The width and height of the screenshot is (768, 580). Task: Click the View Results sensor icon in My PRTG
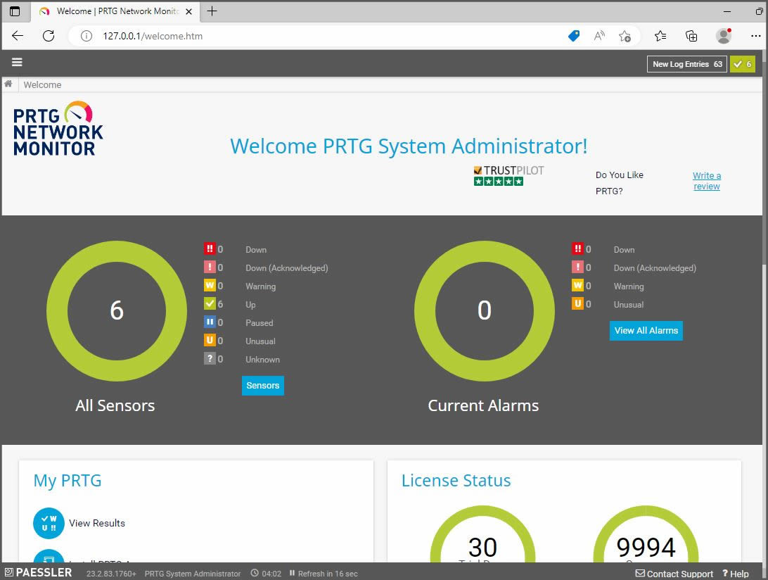click(49, 522)
